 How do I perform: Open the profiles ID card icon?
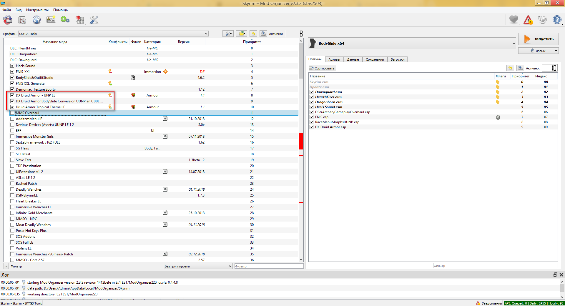[x=51, y=20]
